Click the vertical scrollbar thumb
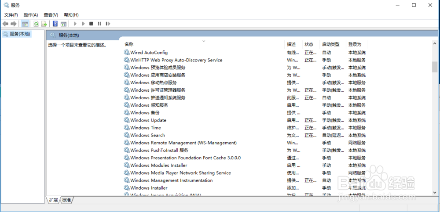 tap(435, 67)
